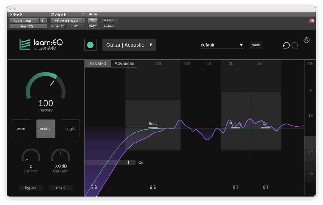The width and height of the screenshot is (323, 205).
Task: Switch to the Assisted tab
Action: pyautogui.click(x=98, y=63)
